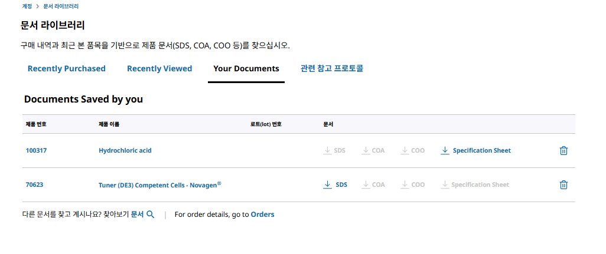Open the Hydrochloric acid product page
This screenshot has width=606, height=254.
(x=125, y=150)
